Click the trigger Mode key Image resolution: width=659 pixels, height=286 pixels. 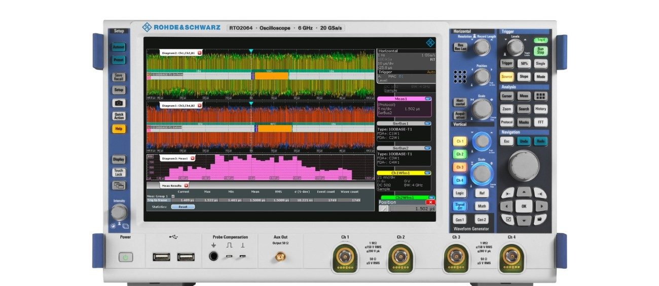[541, 77]
